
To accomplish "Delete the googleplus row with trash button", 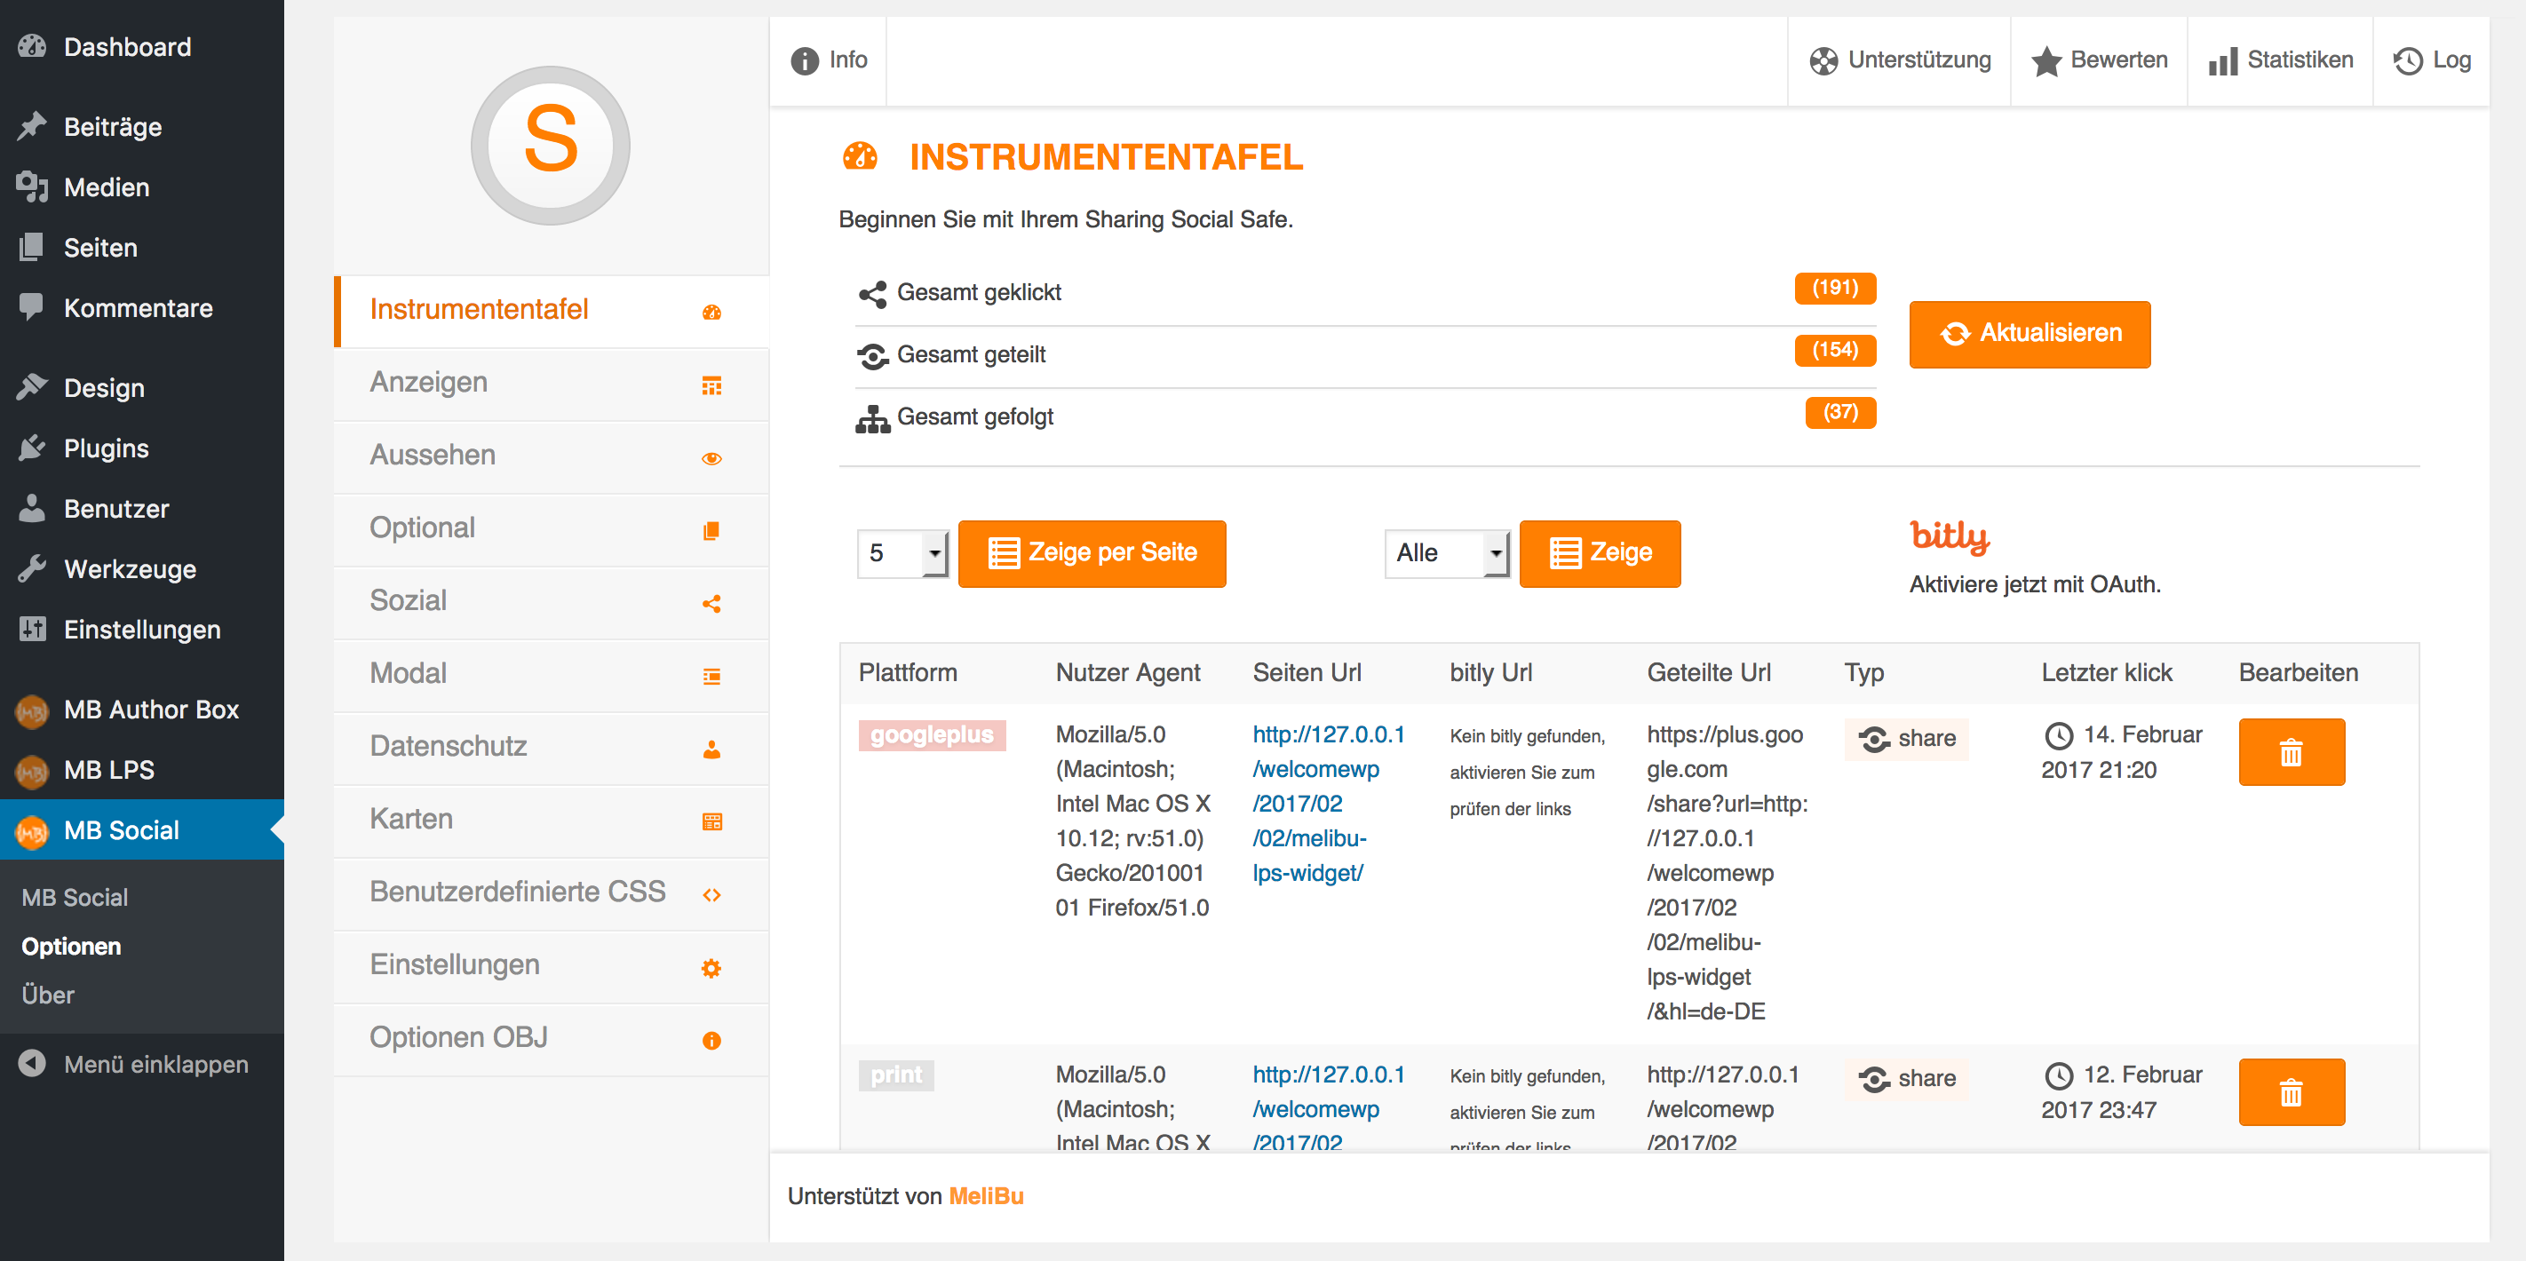I will (2292, 752).
